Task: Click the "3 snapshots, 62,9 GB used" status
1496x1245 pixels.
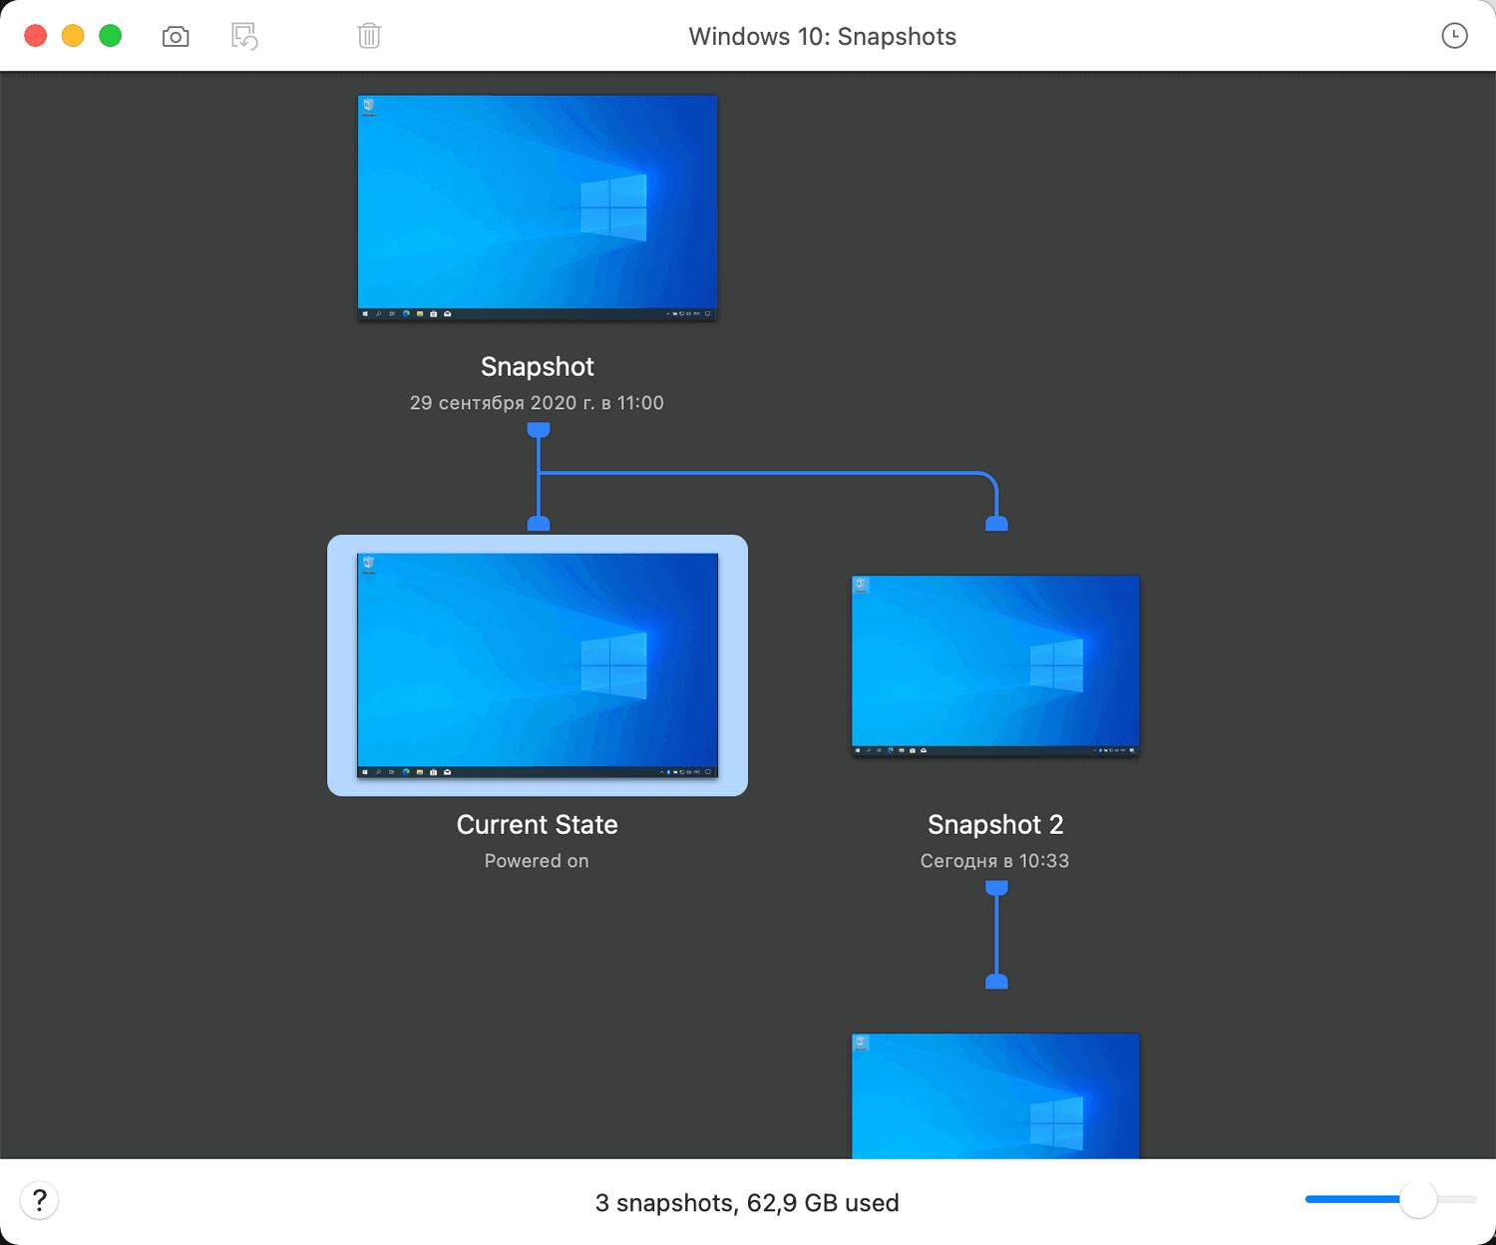Action: [747, 1203]
